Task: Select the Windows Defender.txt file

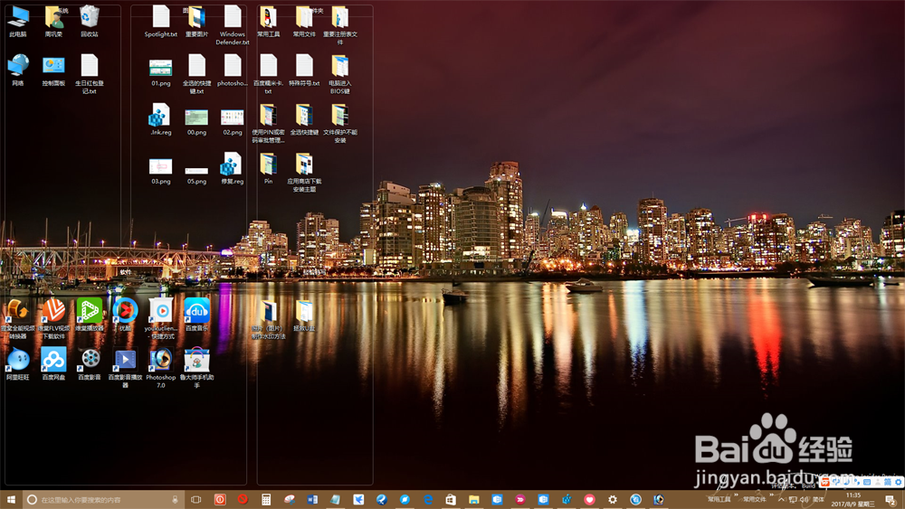Action: (x=233, y=24)
